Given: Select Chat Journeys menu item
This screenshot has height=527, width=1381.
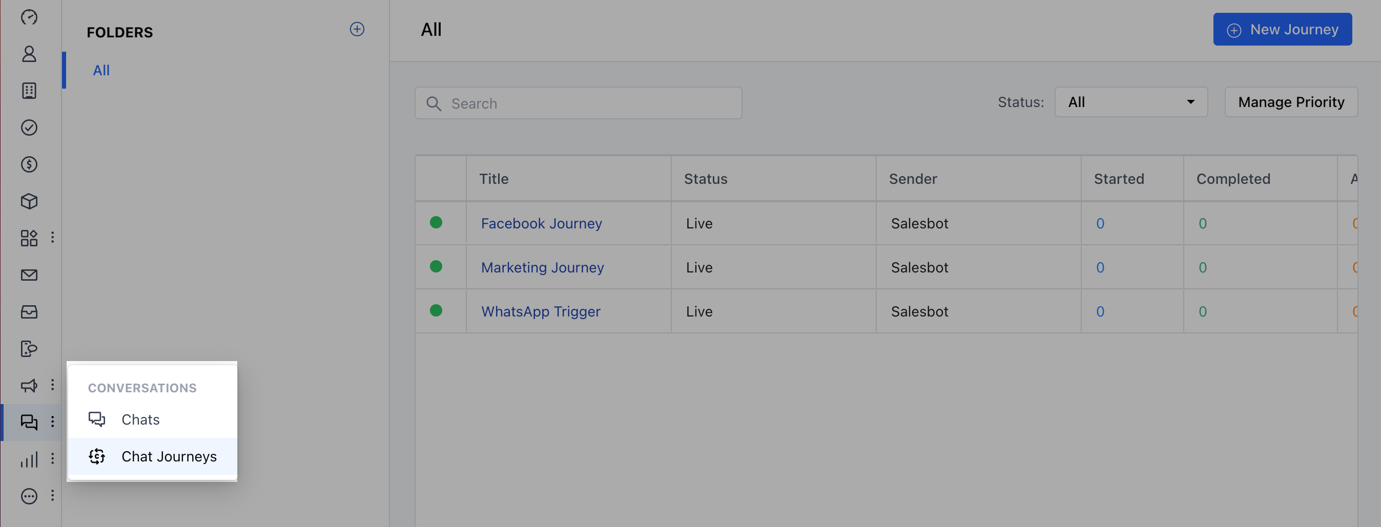Looking at the screenshot, I should [x=169, y=456].
